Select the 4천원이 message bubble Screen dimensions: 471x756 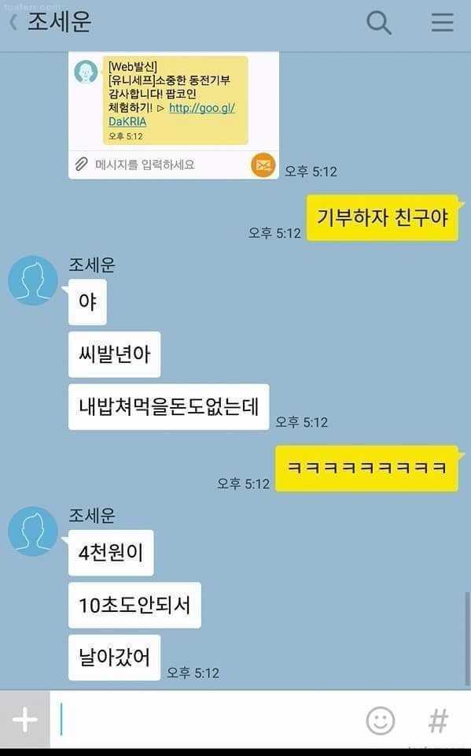pyautogui.click(x=111, y=553)
